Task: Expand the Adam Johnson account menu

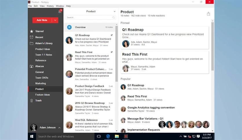Action: (59, 128)
